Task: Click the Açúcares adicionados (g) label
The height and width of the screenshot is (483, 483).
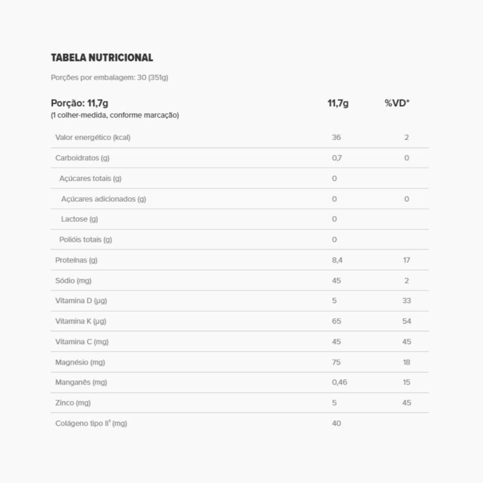Action: 103,199
